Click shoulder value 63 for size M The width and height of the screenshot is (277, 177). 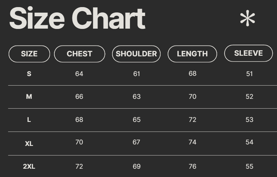click(136, 97)
